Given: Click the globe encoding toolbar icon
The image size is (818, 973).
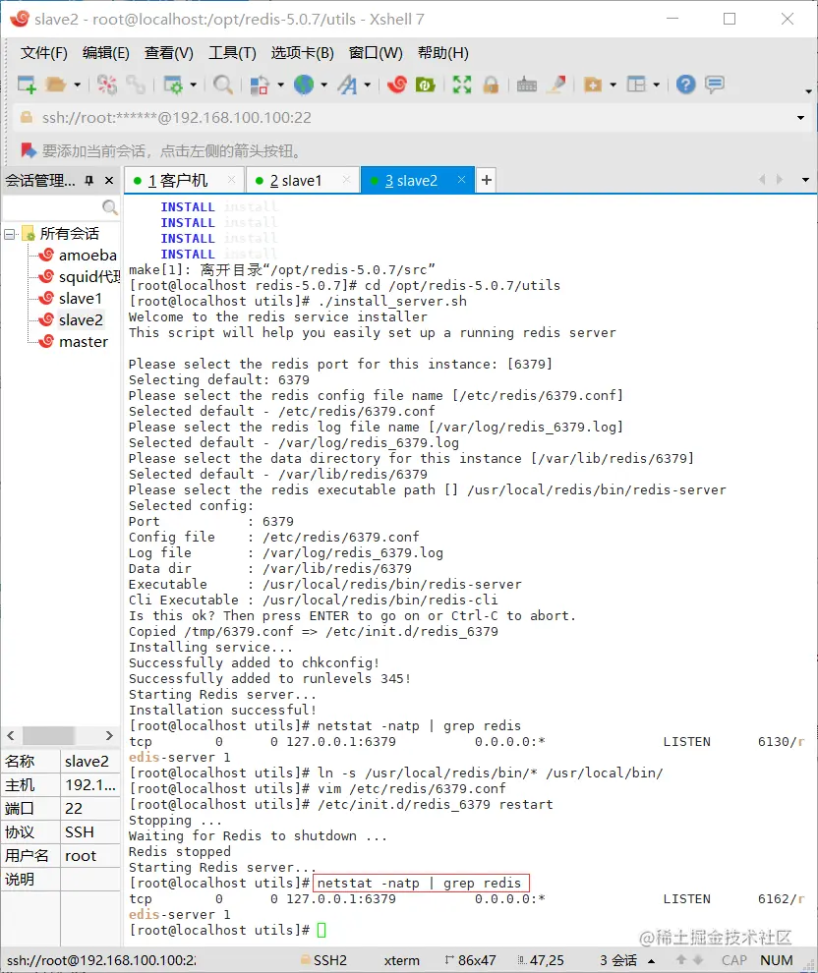Looking at the screenshot, I should (x=304, y=85).
